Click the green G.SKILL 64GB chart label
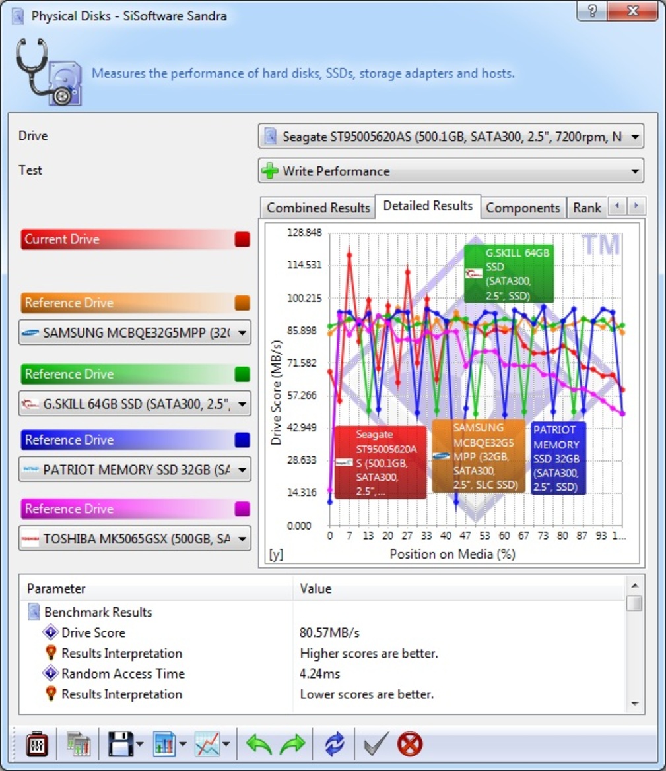 508,274
